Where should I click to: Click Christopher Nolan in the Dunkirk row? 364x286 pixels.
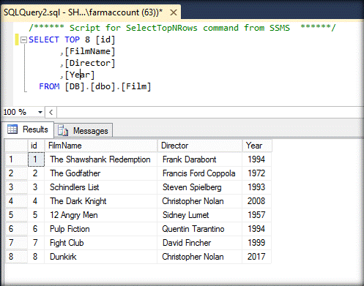200,257
